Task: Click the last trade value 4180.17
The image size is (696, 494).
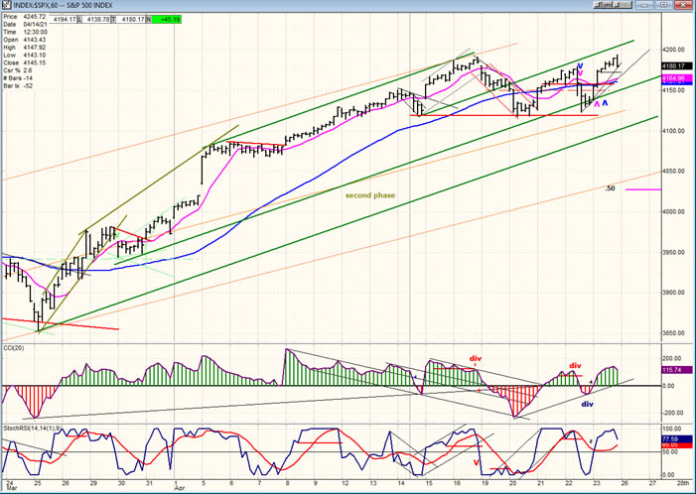Action: 132,20
